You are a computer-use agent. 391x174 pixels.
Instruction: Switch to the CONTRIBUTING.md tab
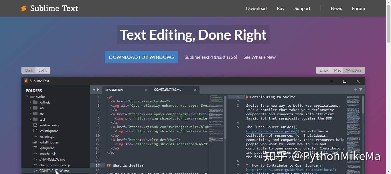175,90
